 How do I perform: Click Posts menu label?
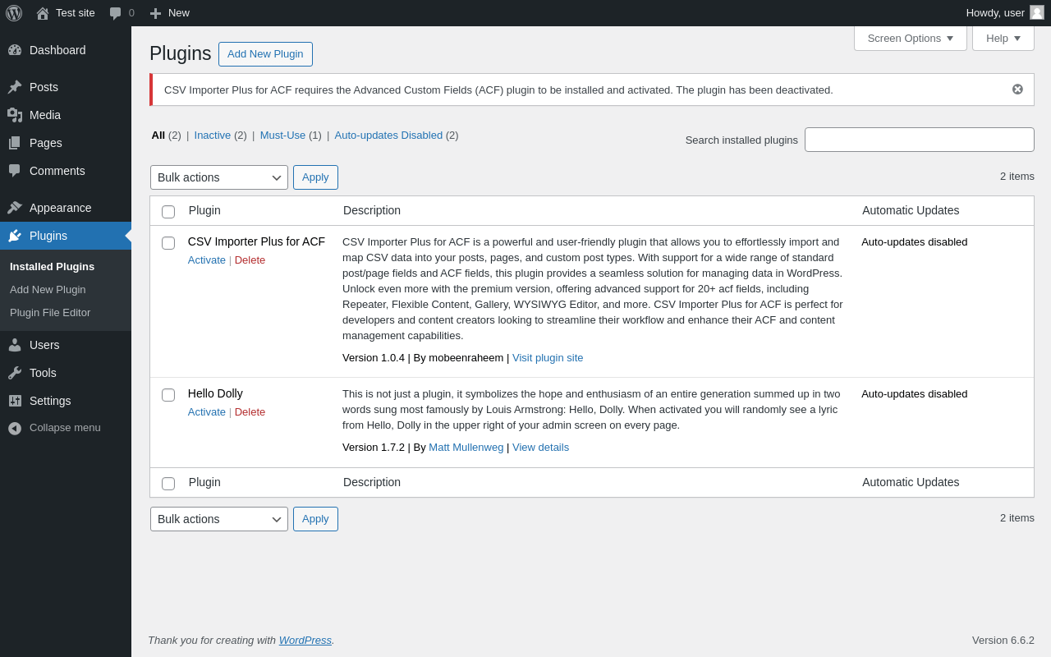pyautogui.click(x=44, y=87)
